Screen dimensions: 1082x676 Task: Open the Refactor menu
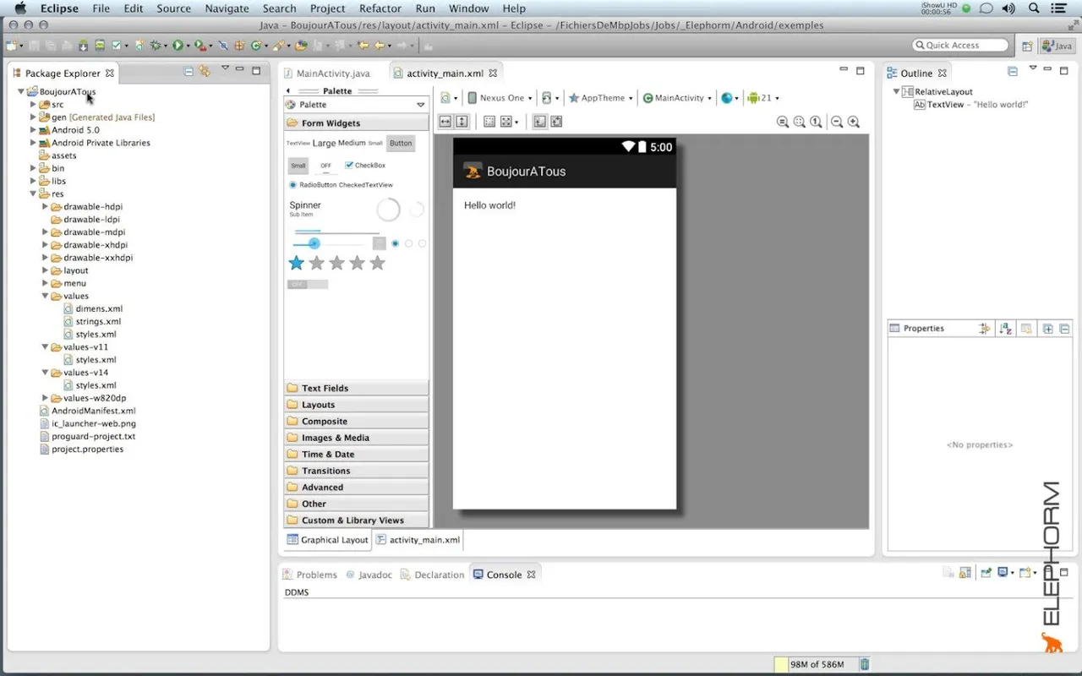380,8
